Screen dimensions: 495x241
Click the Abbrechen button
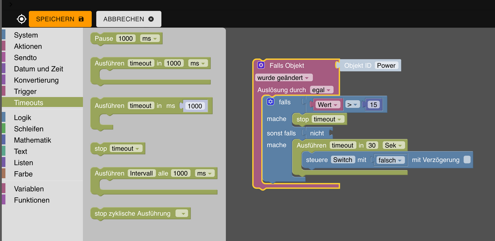129,19
